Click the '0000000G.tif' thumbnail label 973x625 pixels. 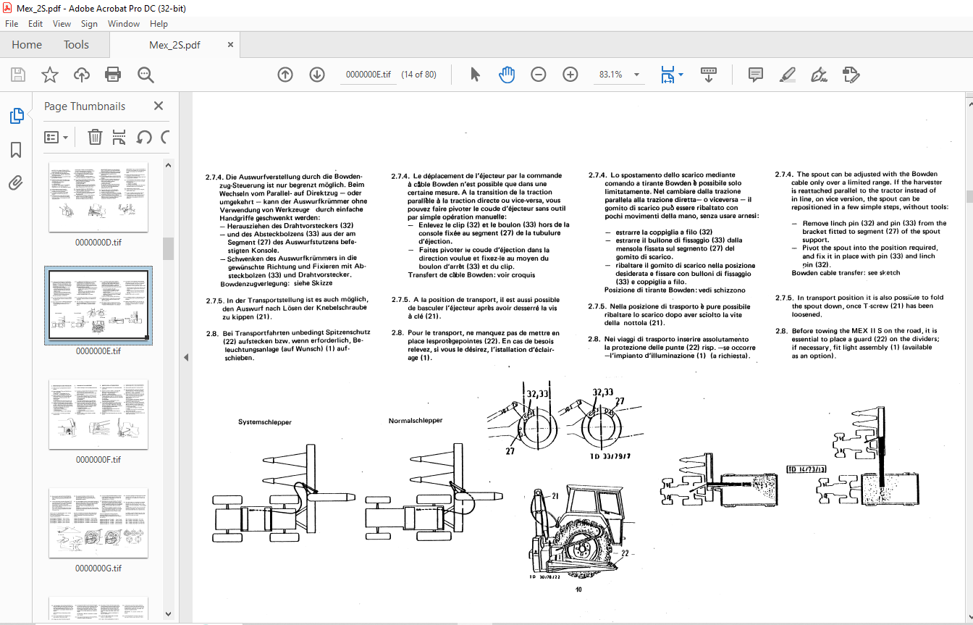[x=98, y=569]
